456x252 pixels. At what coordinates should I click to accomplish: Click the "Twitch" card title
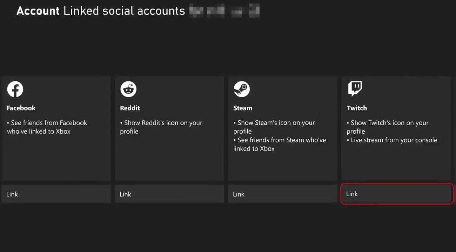(x=357, y=108)
